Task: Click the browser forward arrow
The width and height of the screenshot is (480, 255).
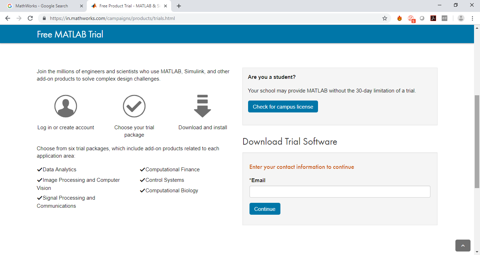Action: 19,18
